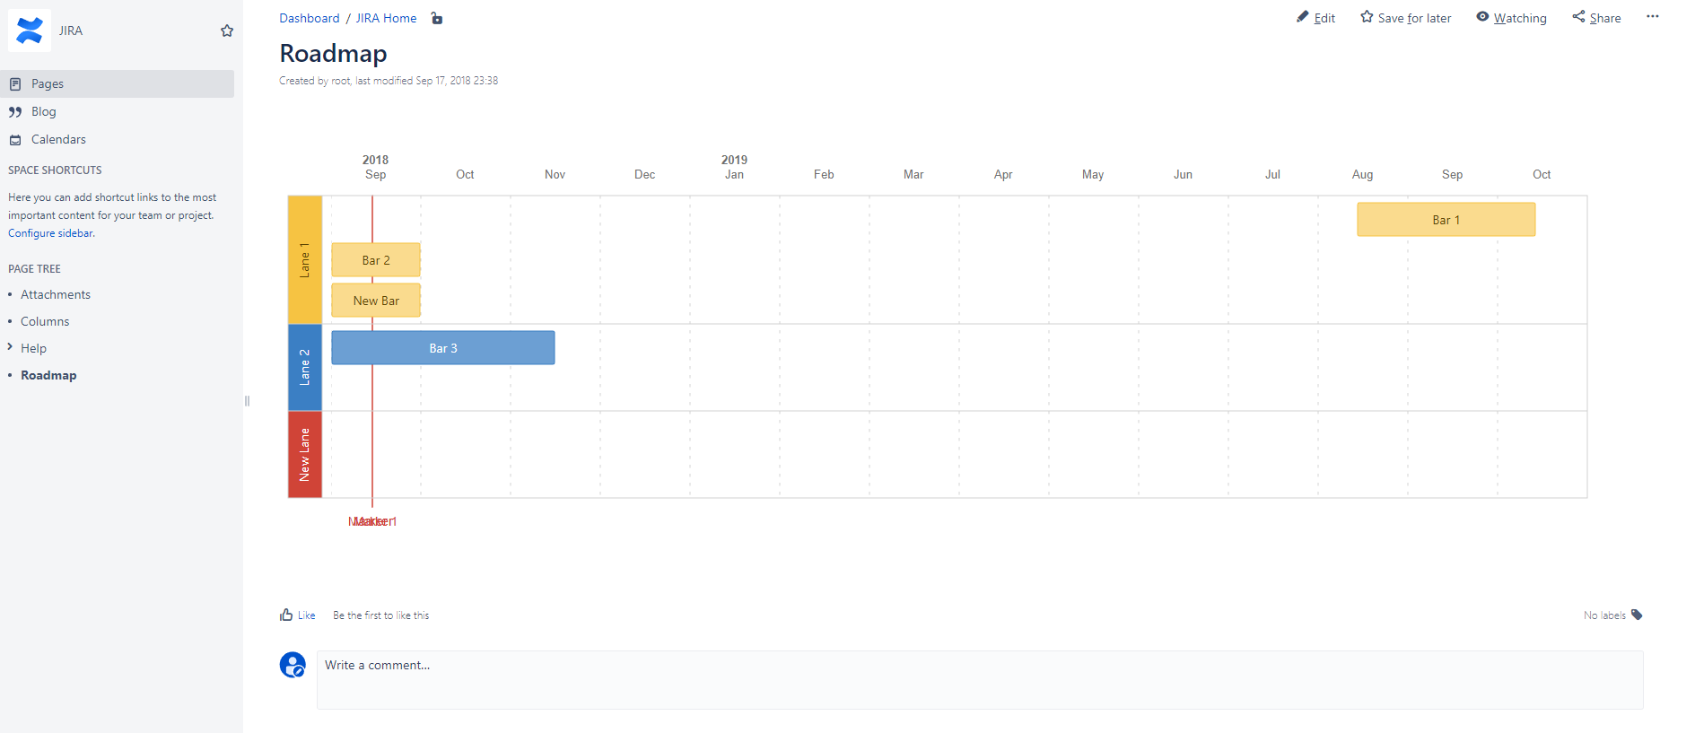Open the Dashboard breadcrumb link
The image size is (1695, 733).
click(x=309, y=17)
